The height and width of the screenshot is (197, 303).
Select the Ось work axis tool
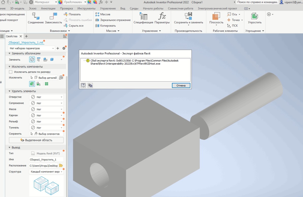point(232,14)
